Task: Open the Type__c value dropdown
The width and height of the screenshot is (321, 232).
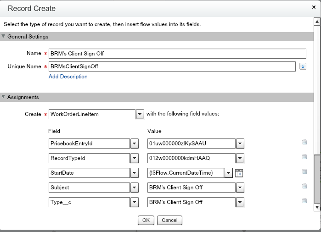Action: coord(240,202)
